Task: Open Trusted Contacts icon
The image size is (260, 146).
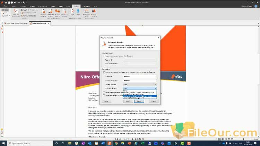Action: coord(94,13)
